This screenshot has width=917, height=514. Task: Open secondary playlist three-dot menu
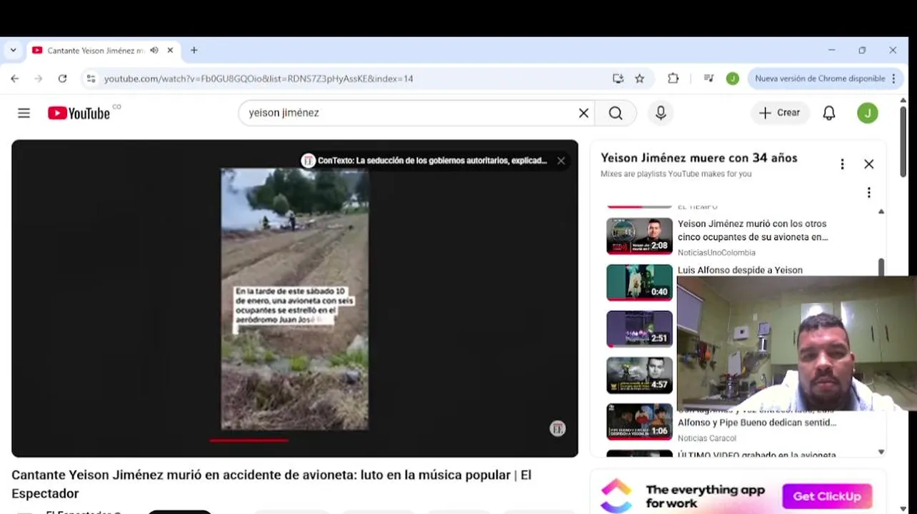point(868,193)
